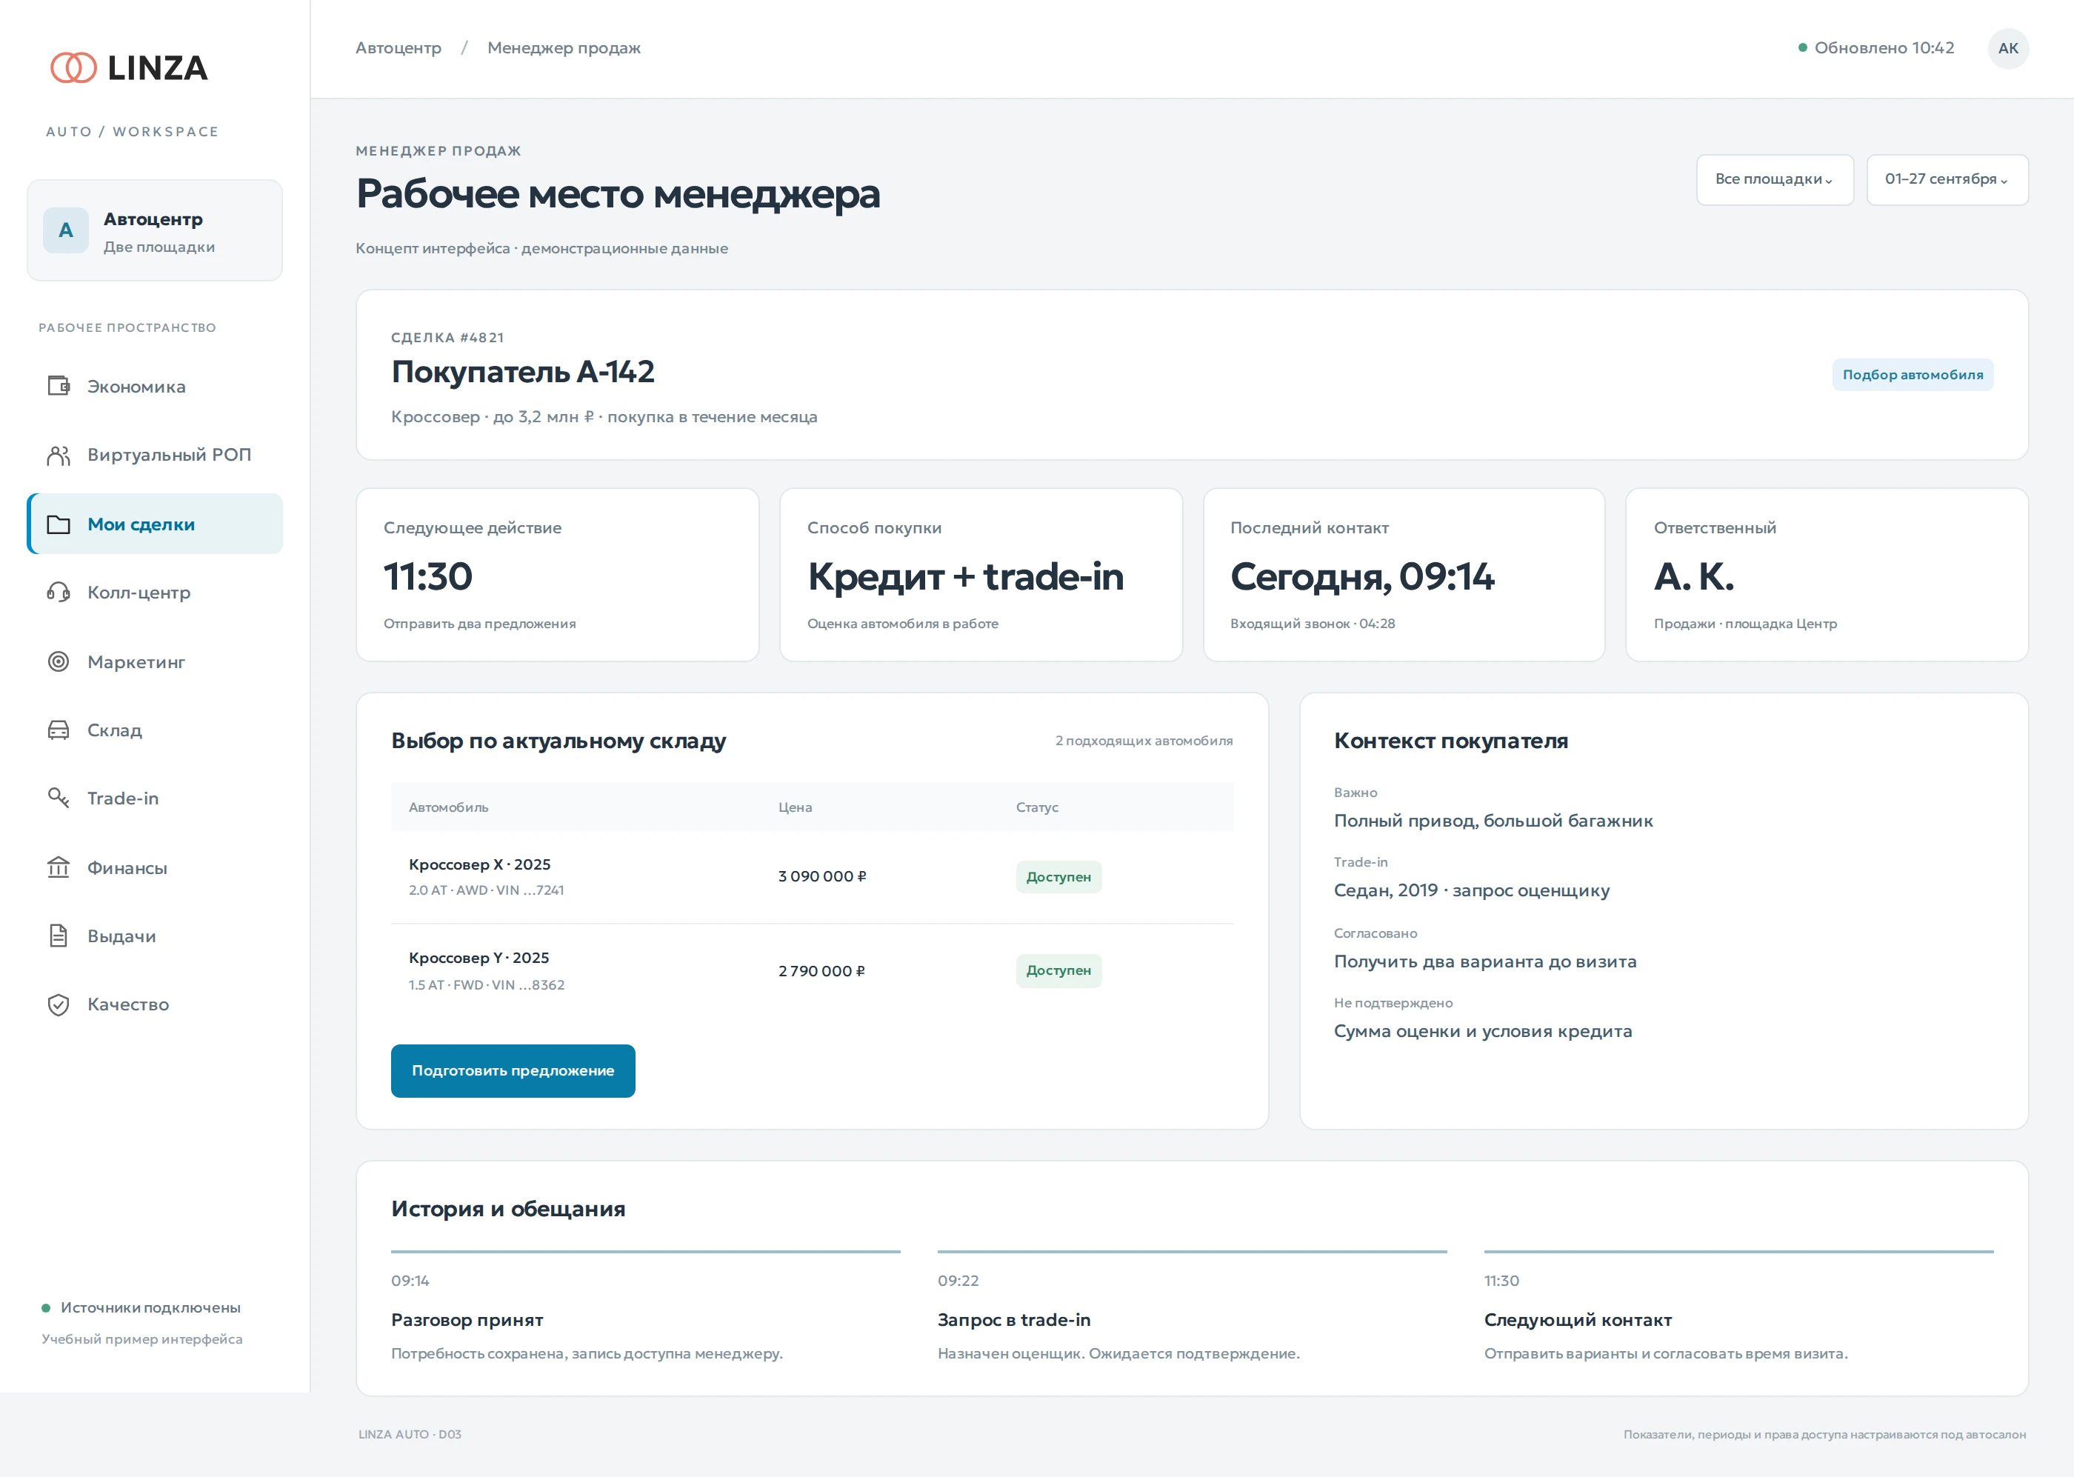Image resolution: width=2074 pixels, height=1477 pixels.
Task: Click the Качество shield icon
Action: pos(59,1004)
